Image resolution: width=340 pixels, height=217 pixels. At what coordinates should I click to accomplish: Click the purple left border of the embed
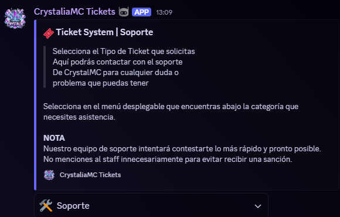[35, 105]
